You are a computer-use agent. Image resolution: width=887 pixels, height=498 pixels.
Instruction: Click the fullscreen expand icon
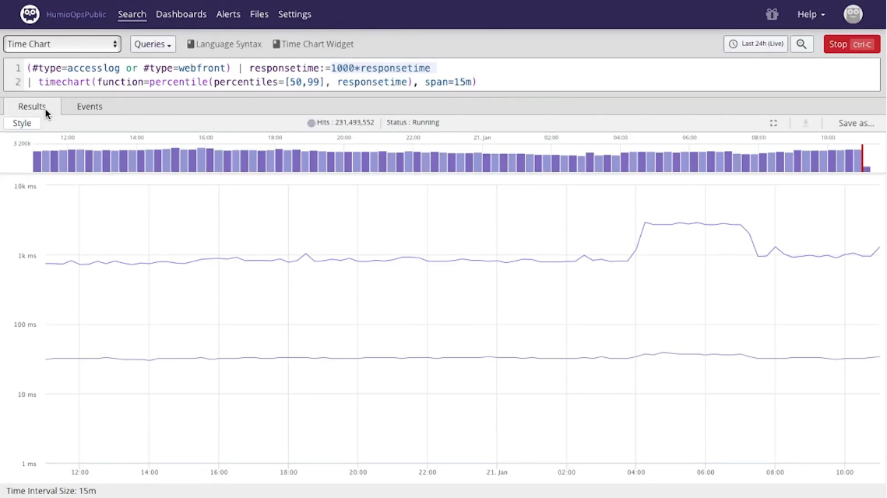(773, 123)
